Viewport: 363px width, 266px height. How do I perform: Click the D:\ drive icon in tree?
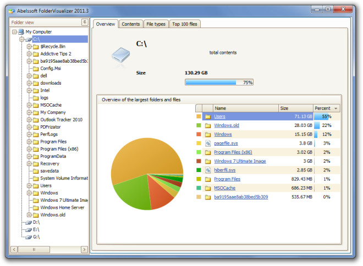point(29,223)
